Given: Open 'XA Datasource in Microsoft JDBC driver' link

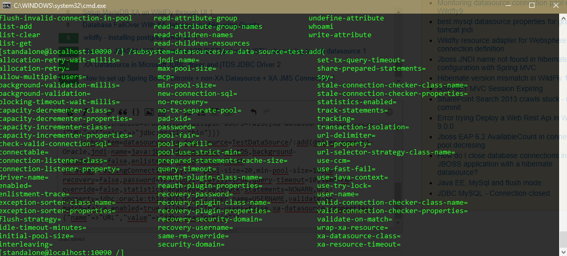Looking at the screenshot, I should [x=182, y=65].
